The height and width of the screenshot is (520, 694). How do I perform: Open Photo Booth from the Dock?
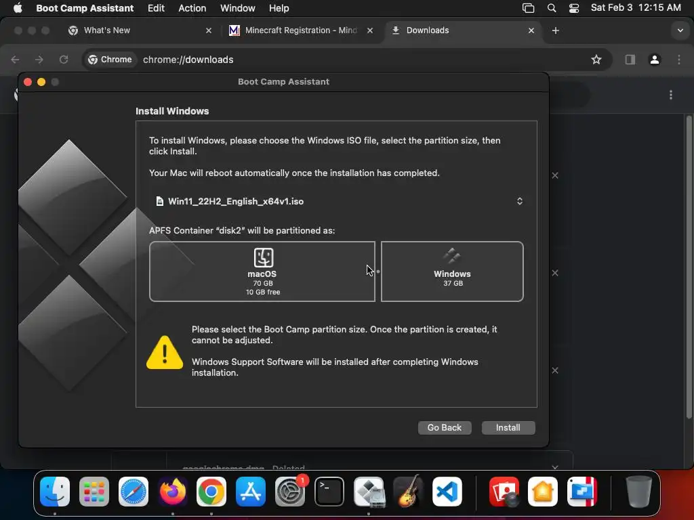(x=504, y=492)
